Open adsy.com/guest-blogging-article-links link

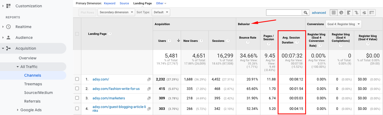(119, 109)
